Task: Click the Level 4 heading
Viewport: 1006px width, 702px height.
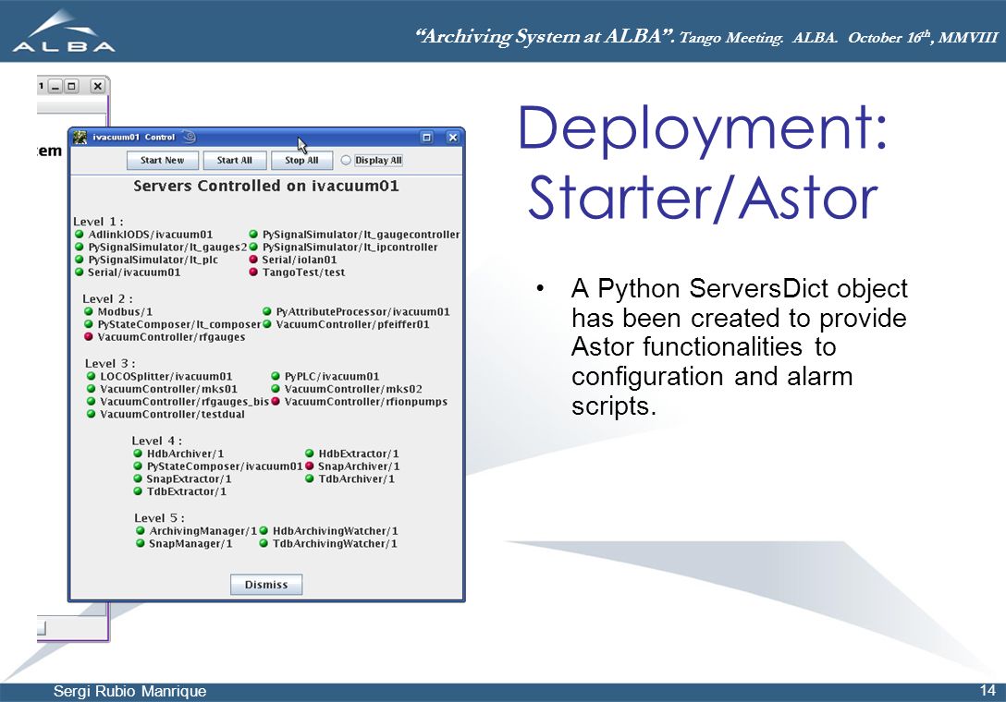Action: pyautogui.click(x=157, y=441)
